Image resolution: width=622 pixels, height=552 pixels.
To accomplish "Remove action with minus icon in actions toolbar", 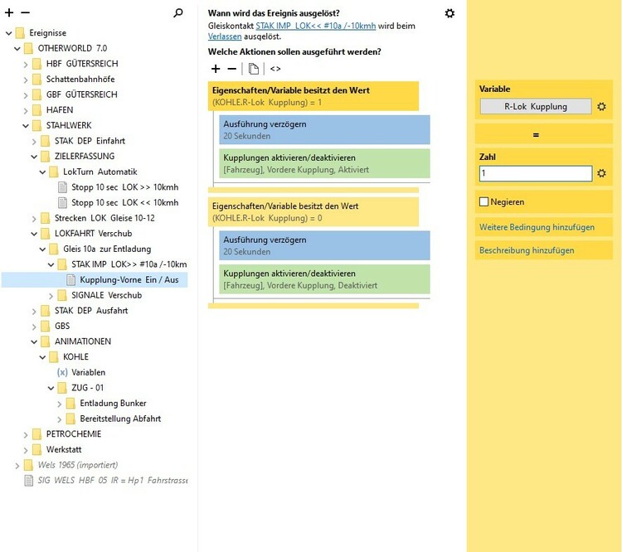I will point(232,69).
